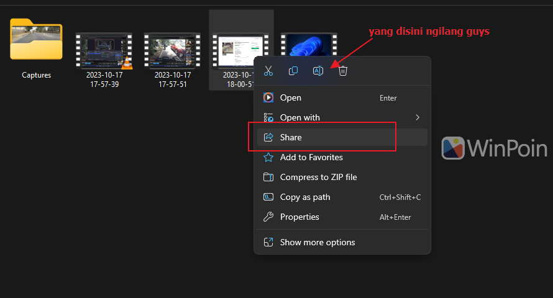The image size is (553, 298).
Task: Expand Show more options
Action: [x=317, y=242]
